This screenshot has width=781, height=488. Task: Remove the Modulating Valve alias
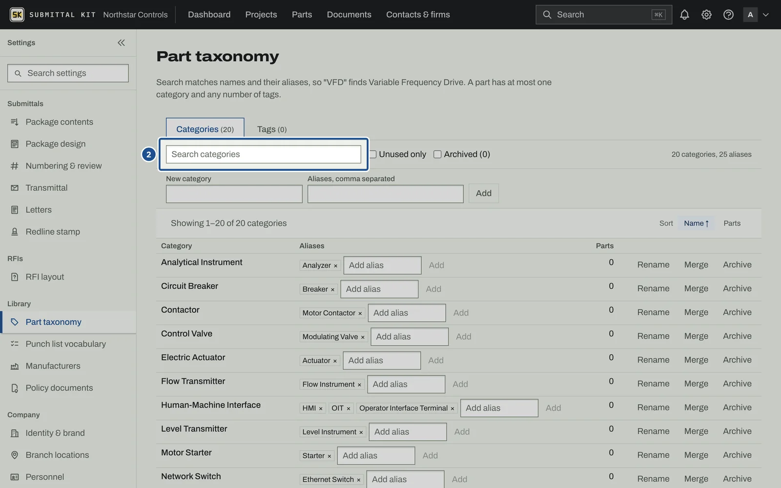coord(363,337)
